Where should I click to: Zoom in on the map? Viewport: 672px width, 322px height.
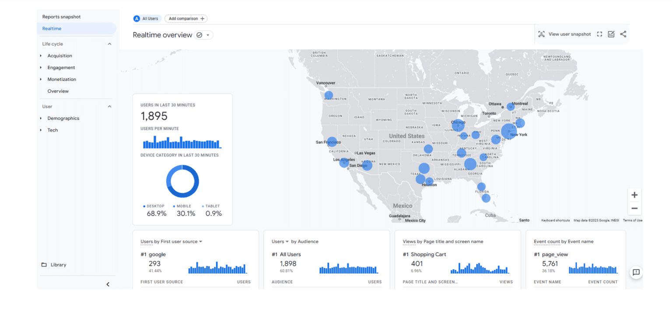point(634,195)
